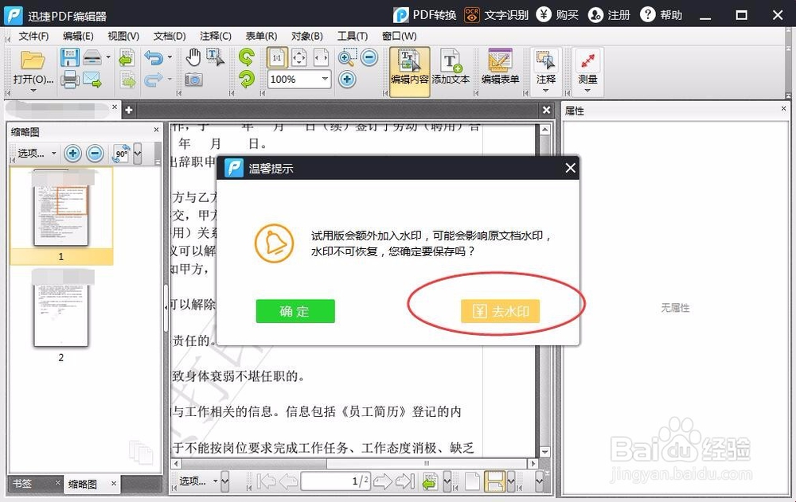Print the document using printer icon
Image resolution: width=796 pixels, height=502 pixels.
point(70,80)
